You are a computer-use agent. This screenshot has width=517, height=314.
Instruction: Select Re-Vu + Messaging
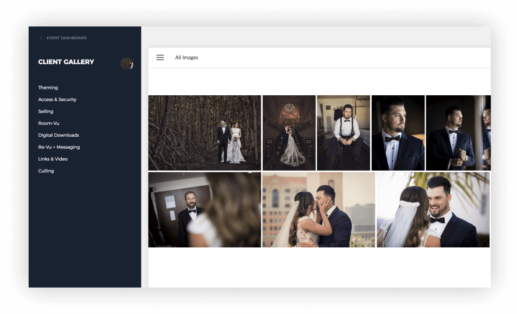pos(59,147)
